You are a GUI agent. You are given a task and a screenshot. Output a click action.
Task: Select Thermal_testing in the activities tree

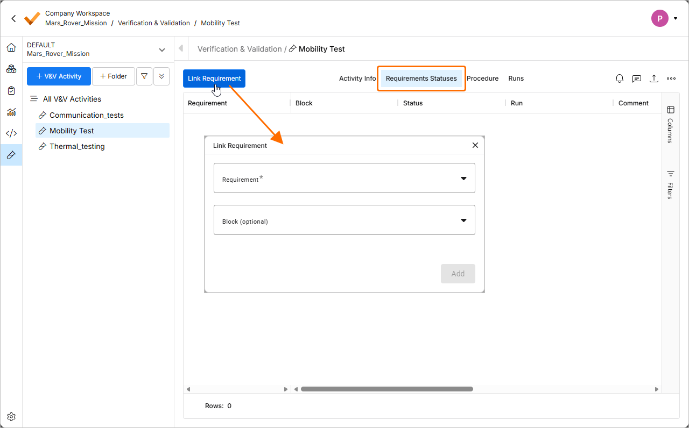tap(77, 146)
